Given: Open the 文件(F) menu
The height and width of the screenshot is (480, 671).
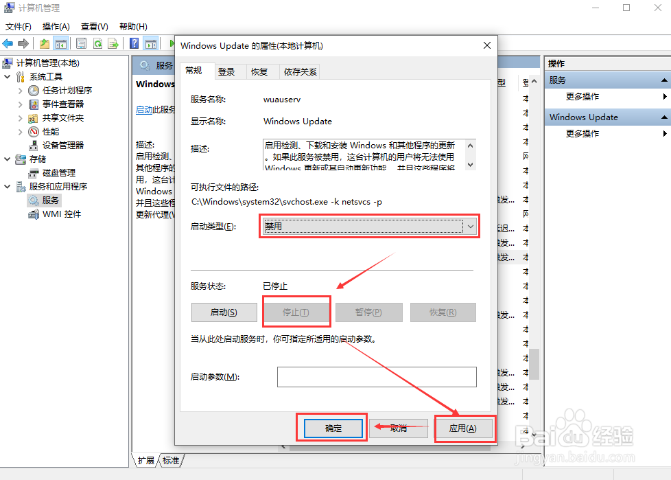Looking at the screenshot, I should click(19, 27).
